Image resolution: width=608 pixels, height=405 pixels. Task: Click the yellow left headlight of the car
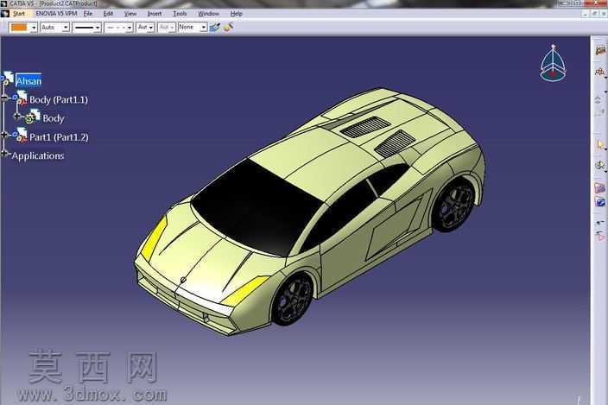point(153,239)
